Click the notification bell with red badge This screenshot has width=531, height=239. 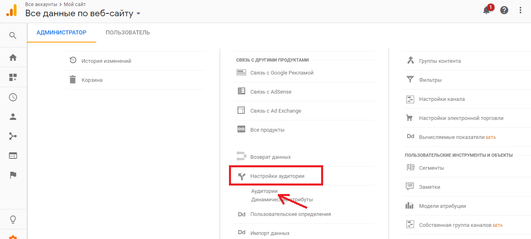(x=486, y=11)
